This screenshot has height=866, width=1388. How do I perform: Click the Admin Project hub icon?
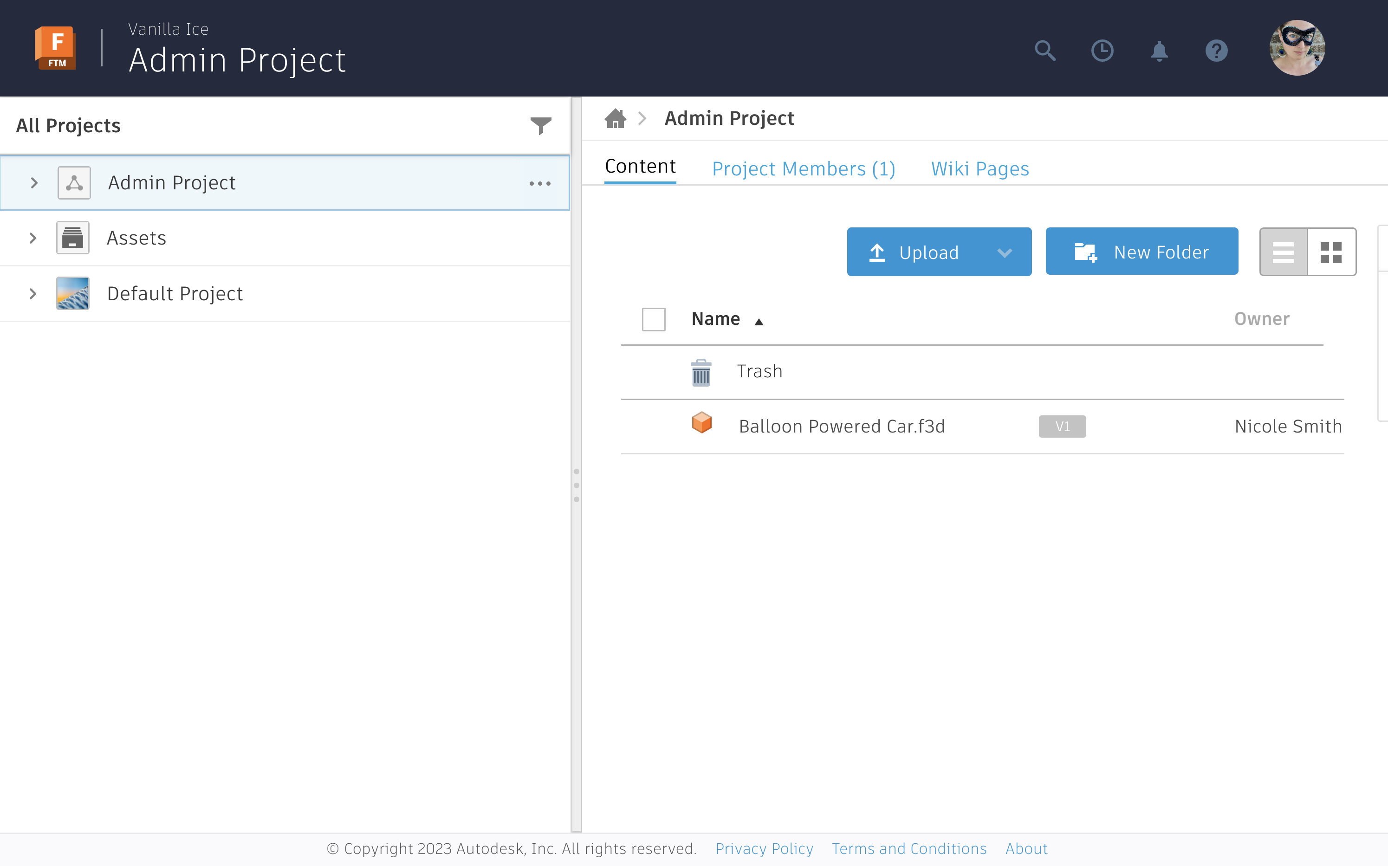click(74, 183)
